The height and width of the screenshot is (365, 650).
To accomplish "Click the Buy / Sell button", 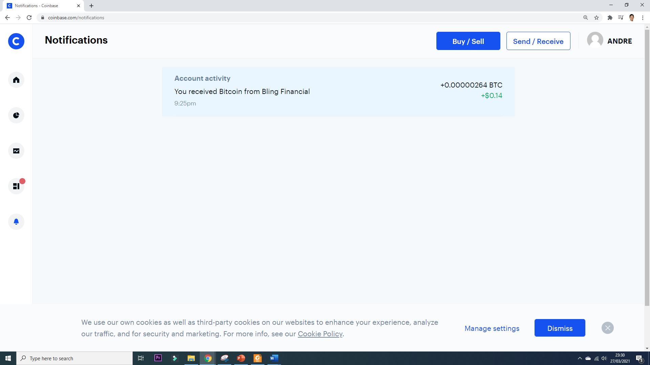I will (468, 41).
